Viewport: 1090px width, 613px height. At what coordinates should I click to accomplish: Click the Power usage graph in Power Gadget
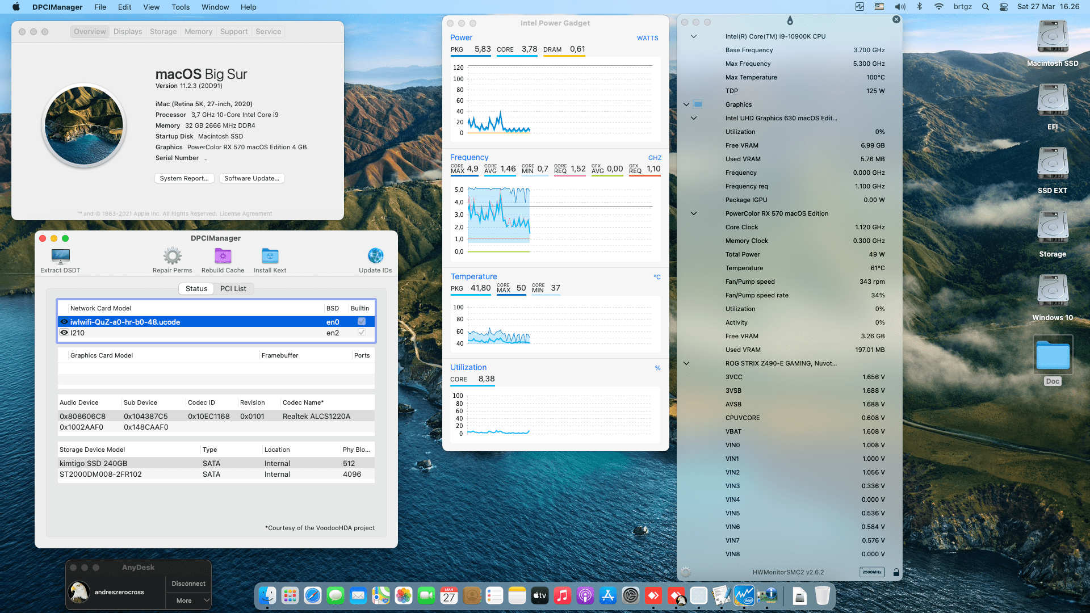(555, 99)
